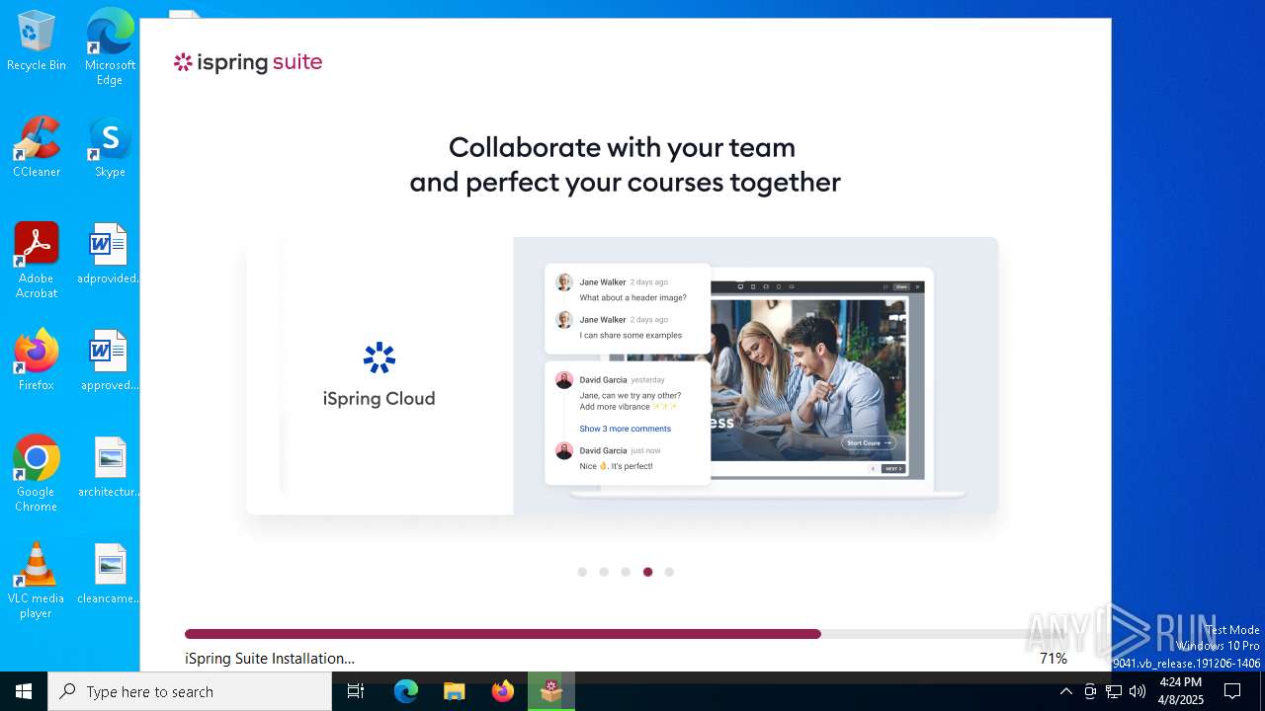Select the VLC media player shortcut
Image resolution: width=1265 pixels, height=711 pixels.
coord(37,581)
